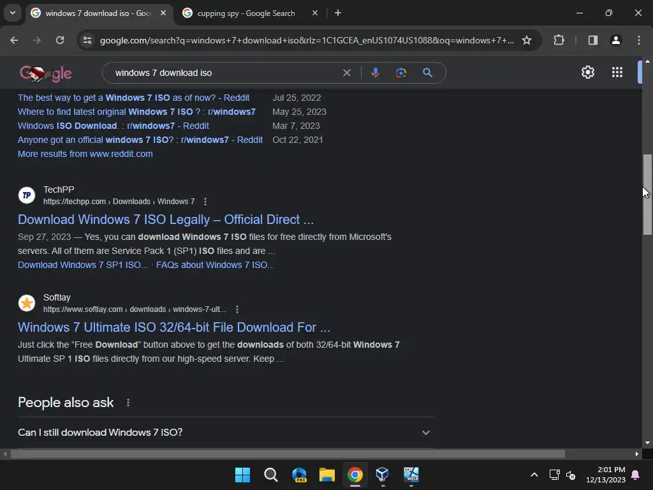Open File Explorer from taskbar
653x490 pixels.
[327, 475]
